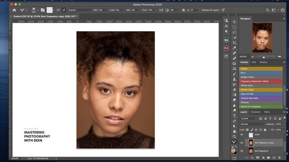Image resolution: width=289 pixels, height=162 pixels.
Task: Select the Actions tab
Action: click(x=244, y=62)
